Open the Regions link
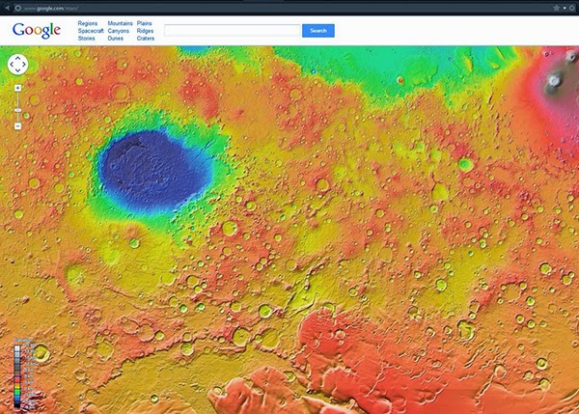This screenshot has height=414, width=579. tap(88, 23)
